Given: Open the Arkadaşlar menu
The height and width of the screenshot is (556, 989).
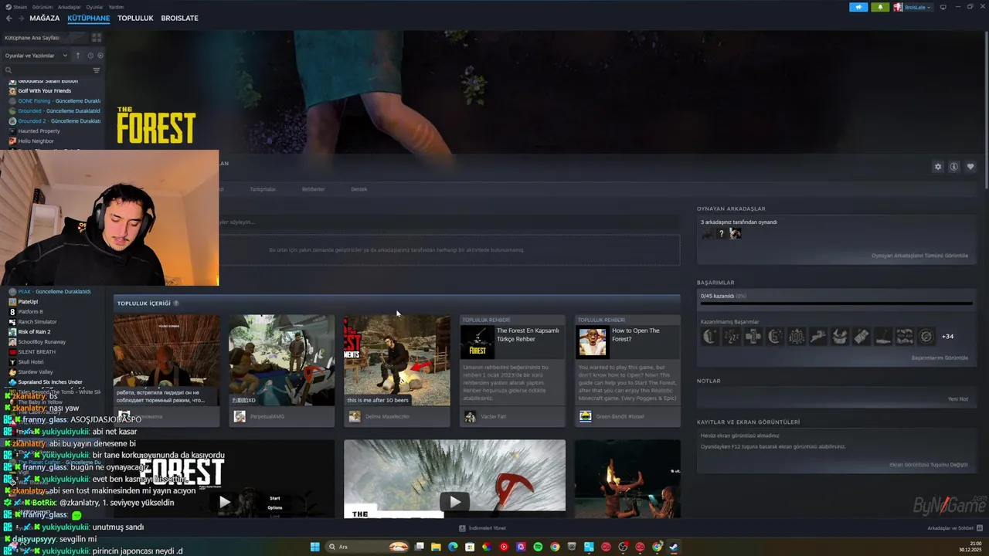Looking at the screenshot, I should click(x=70, y=6).
